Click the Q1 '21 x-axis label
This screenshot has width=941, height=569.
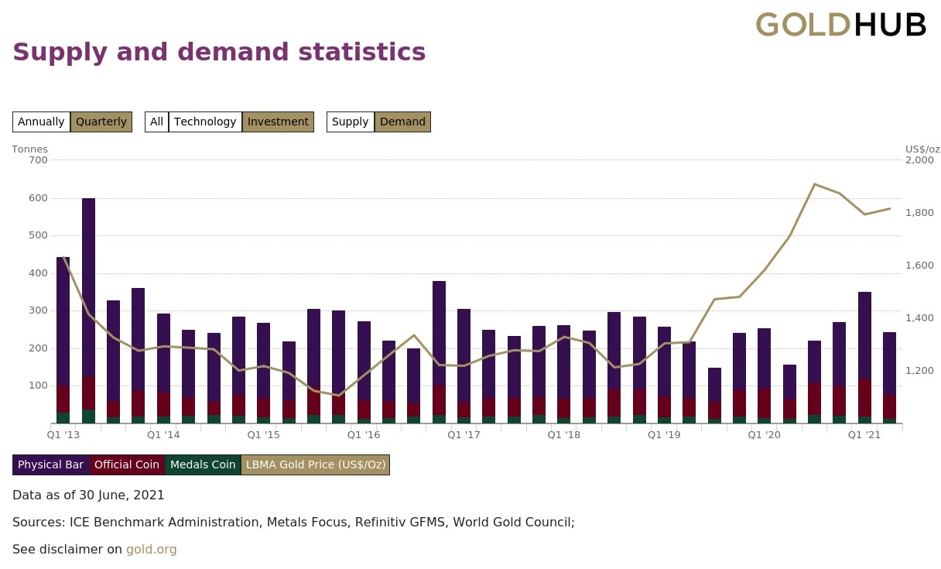(x=864, y=435)
